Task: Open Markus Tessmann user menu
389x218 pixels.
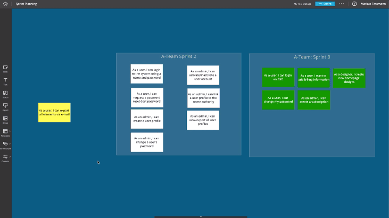Action: 373,4
